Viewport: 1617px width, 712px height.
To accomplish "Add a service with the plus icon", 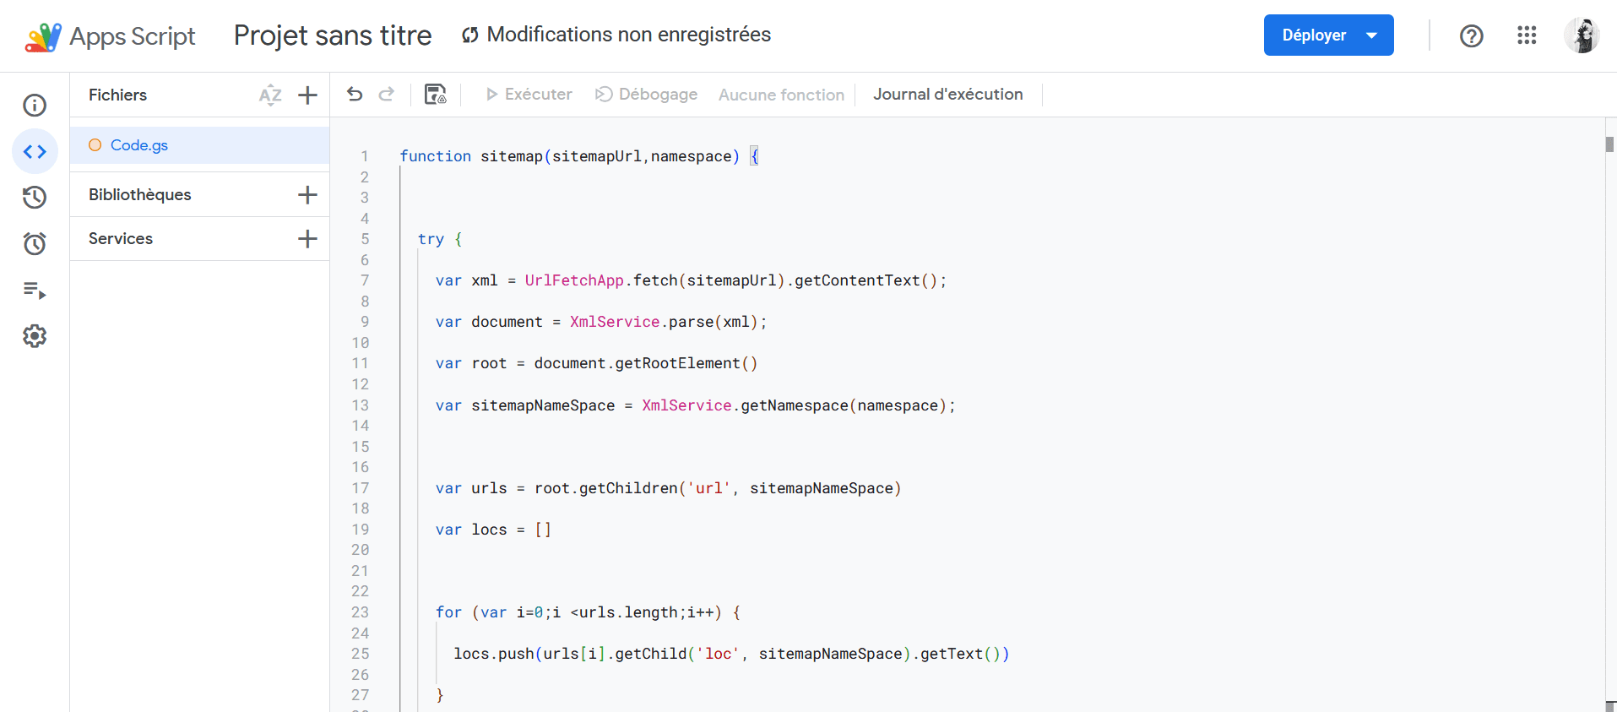I will click(308, 239).
